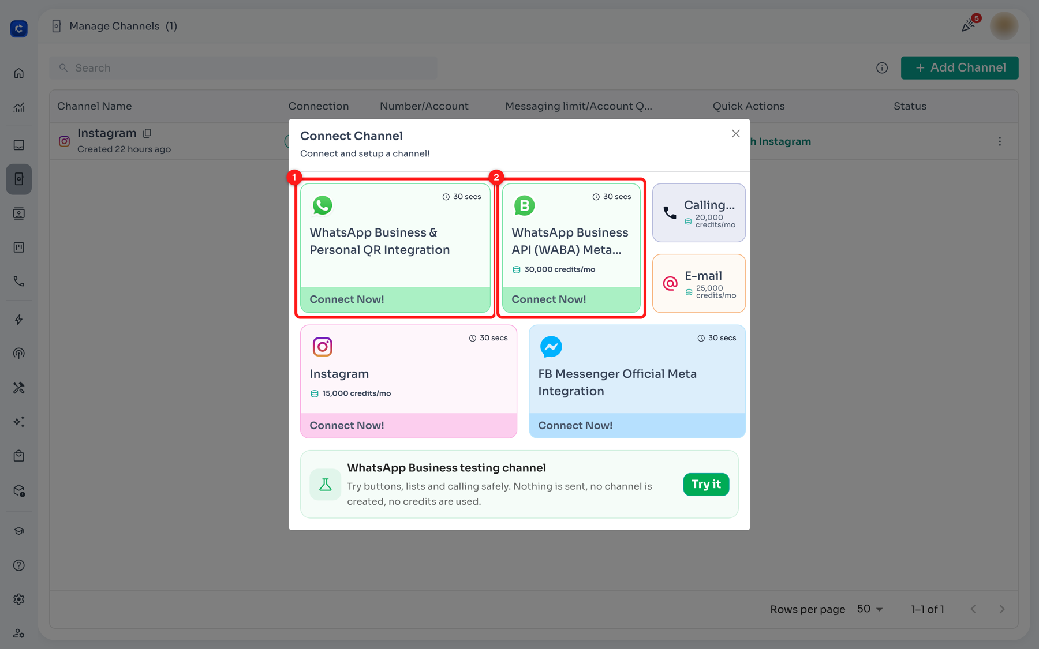Open the lightning bolt automation icon

pyautogui.click(x=19, y=320)
